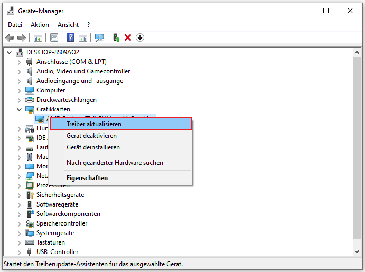Open the ? help menu
This screenshot has width=365, height=272.
pyautogui.click(x=88, y=25)
